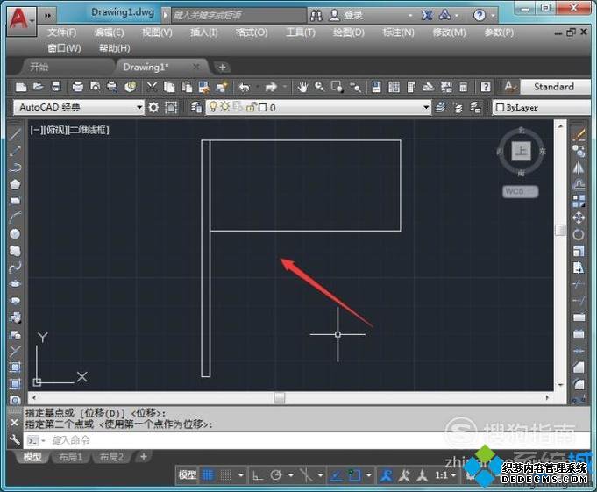Toggle layer lightbulb on/off icon
This screenshot has width=597, height=492.
point(213,107)
